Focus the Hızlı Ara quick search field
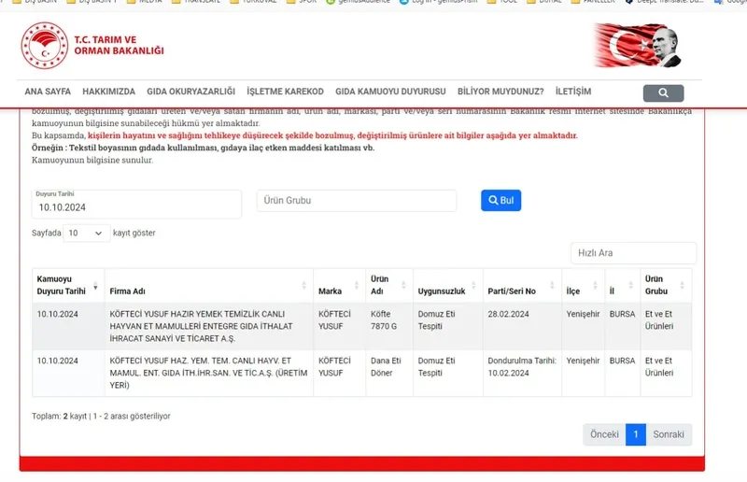This screenshot has width=747, height=482. (633, 253)
